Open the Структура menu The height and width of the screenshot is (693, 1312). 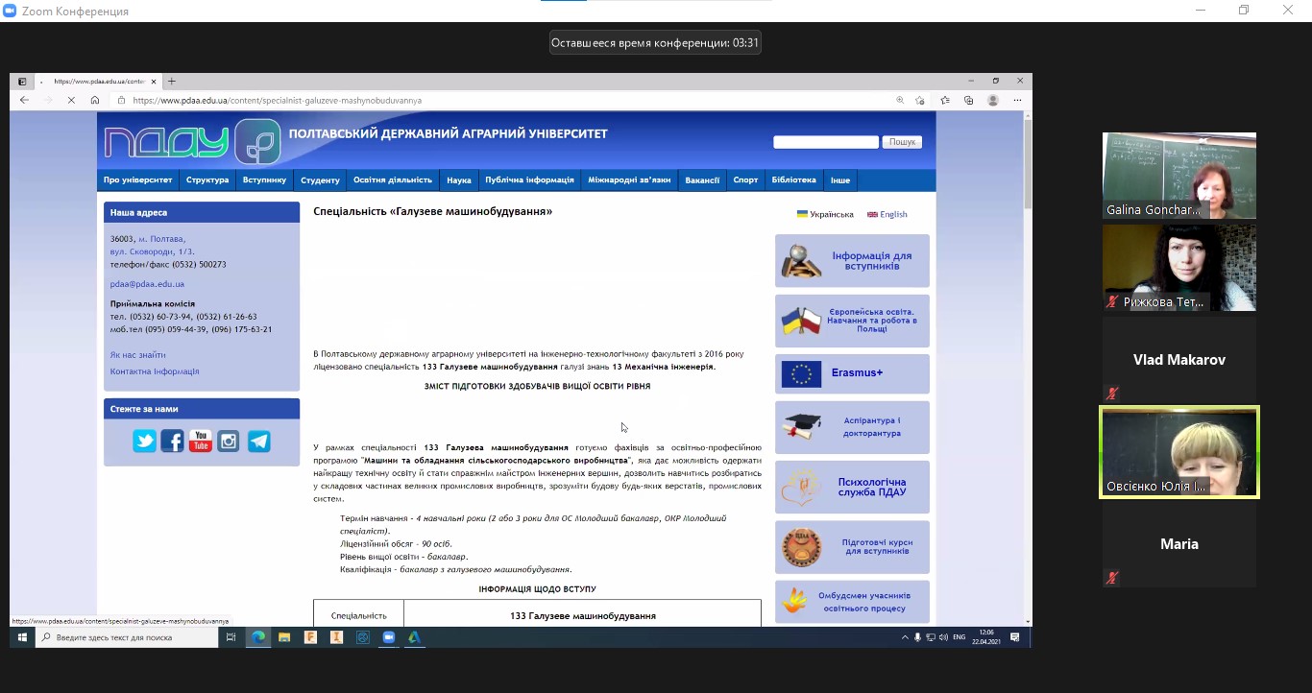pos(207,180)
